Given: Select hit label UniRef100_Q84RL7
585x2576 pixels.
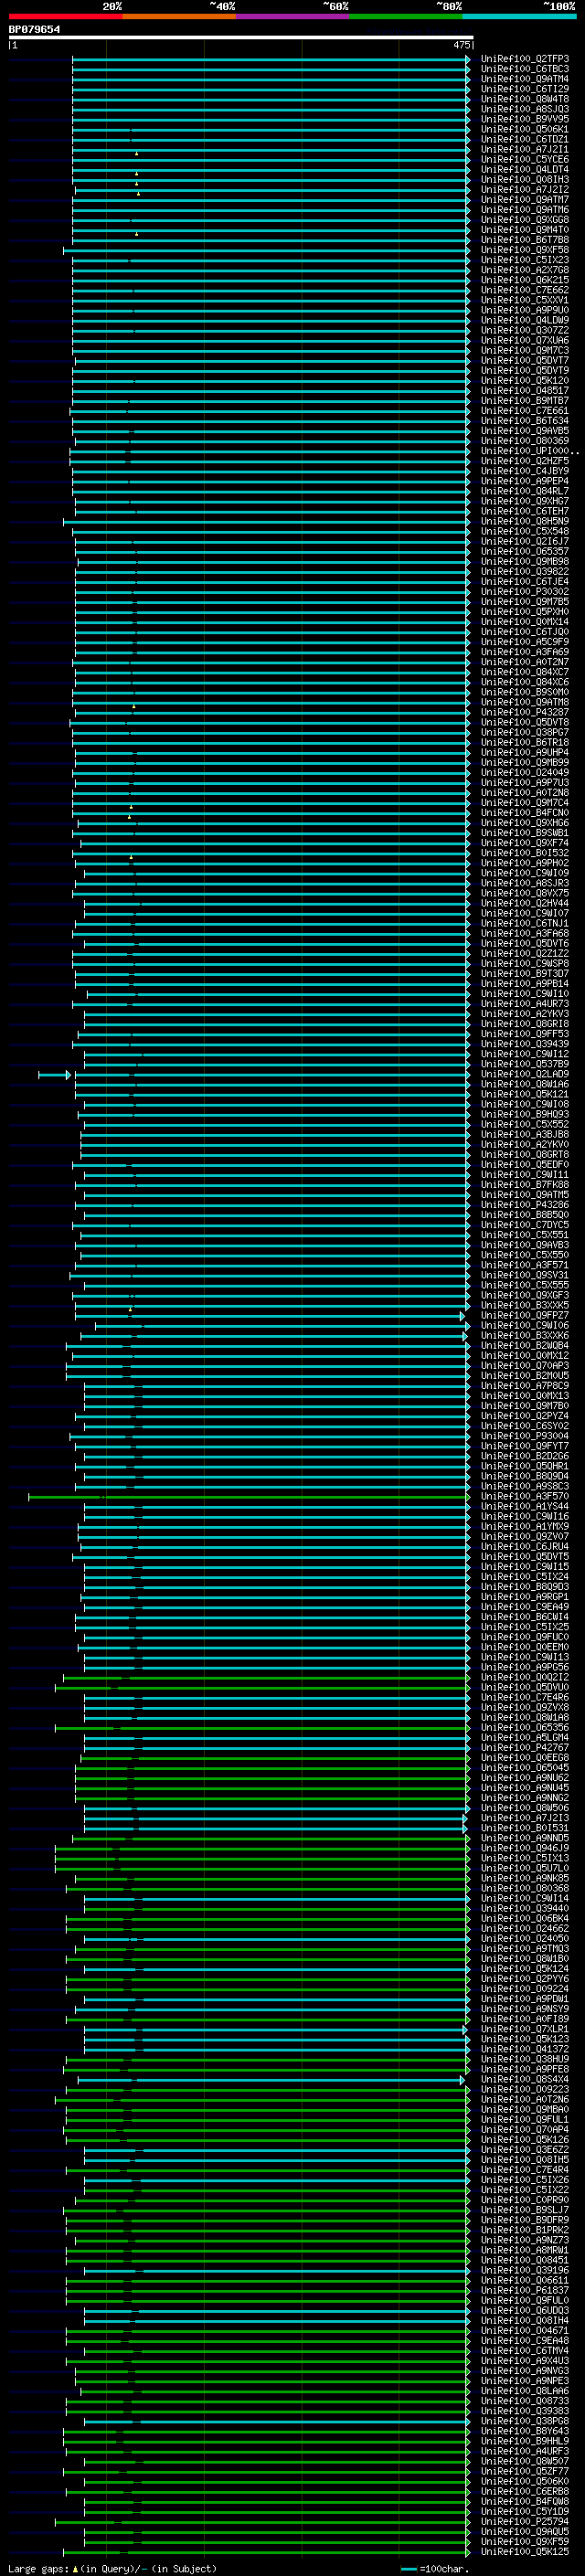Looking at the screenshot, I should [524, 491].
